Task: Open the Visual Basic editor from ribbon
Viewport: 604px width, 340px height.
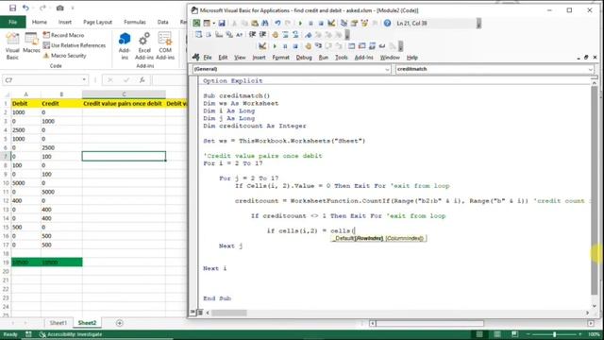Action: [12, 46]
